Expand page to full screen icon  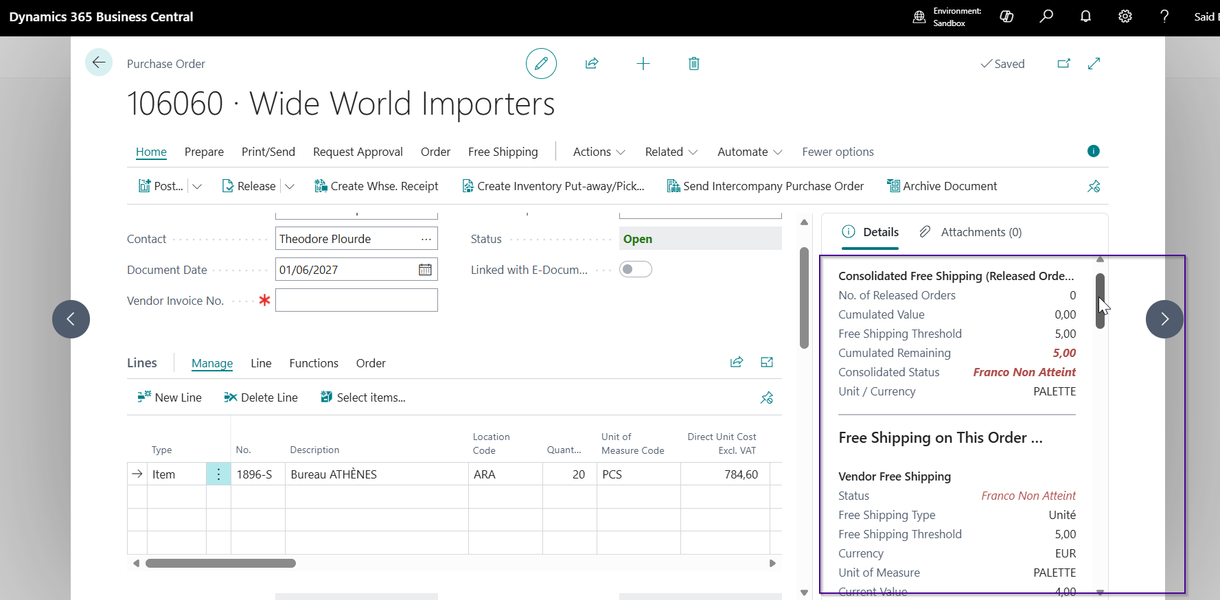1094,63
